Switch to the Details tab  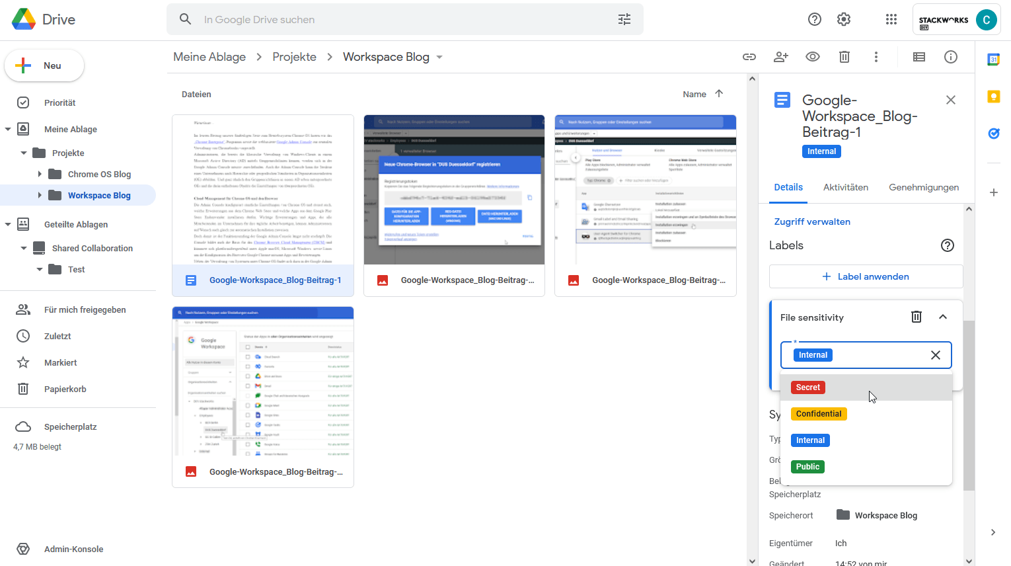788,187
